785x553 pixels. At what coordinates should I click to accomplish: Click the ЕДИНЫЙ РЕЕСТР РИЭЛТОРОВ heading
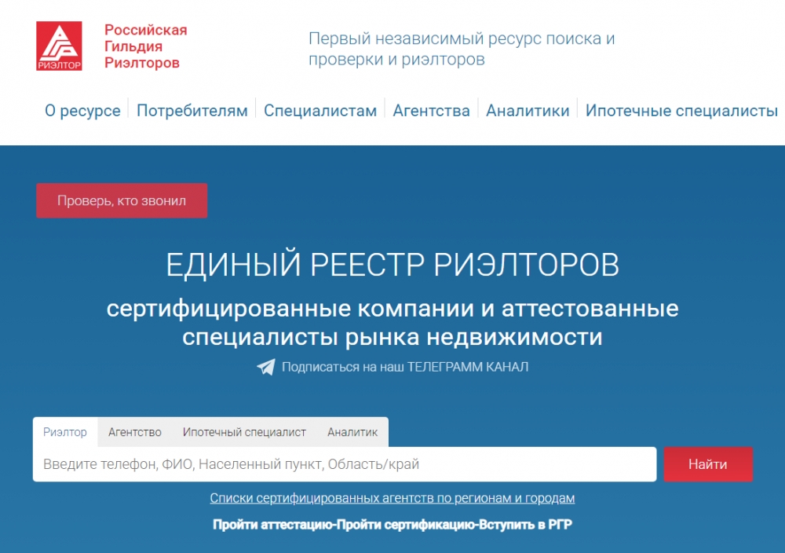pyautogui.click(x=392, y=266)
